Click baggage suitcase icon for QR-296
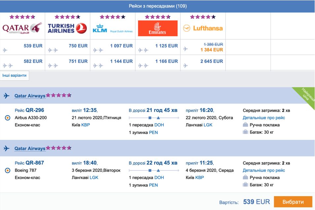 (x=245, y=132)
